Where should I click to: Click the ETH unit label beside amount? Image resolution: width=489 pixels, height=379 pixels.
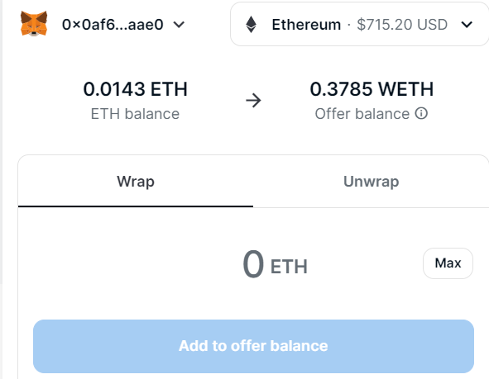[289, 267]
